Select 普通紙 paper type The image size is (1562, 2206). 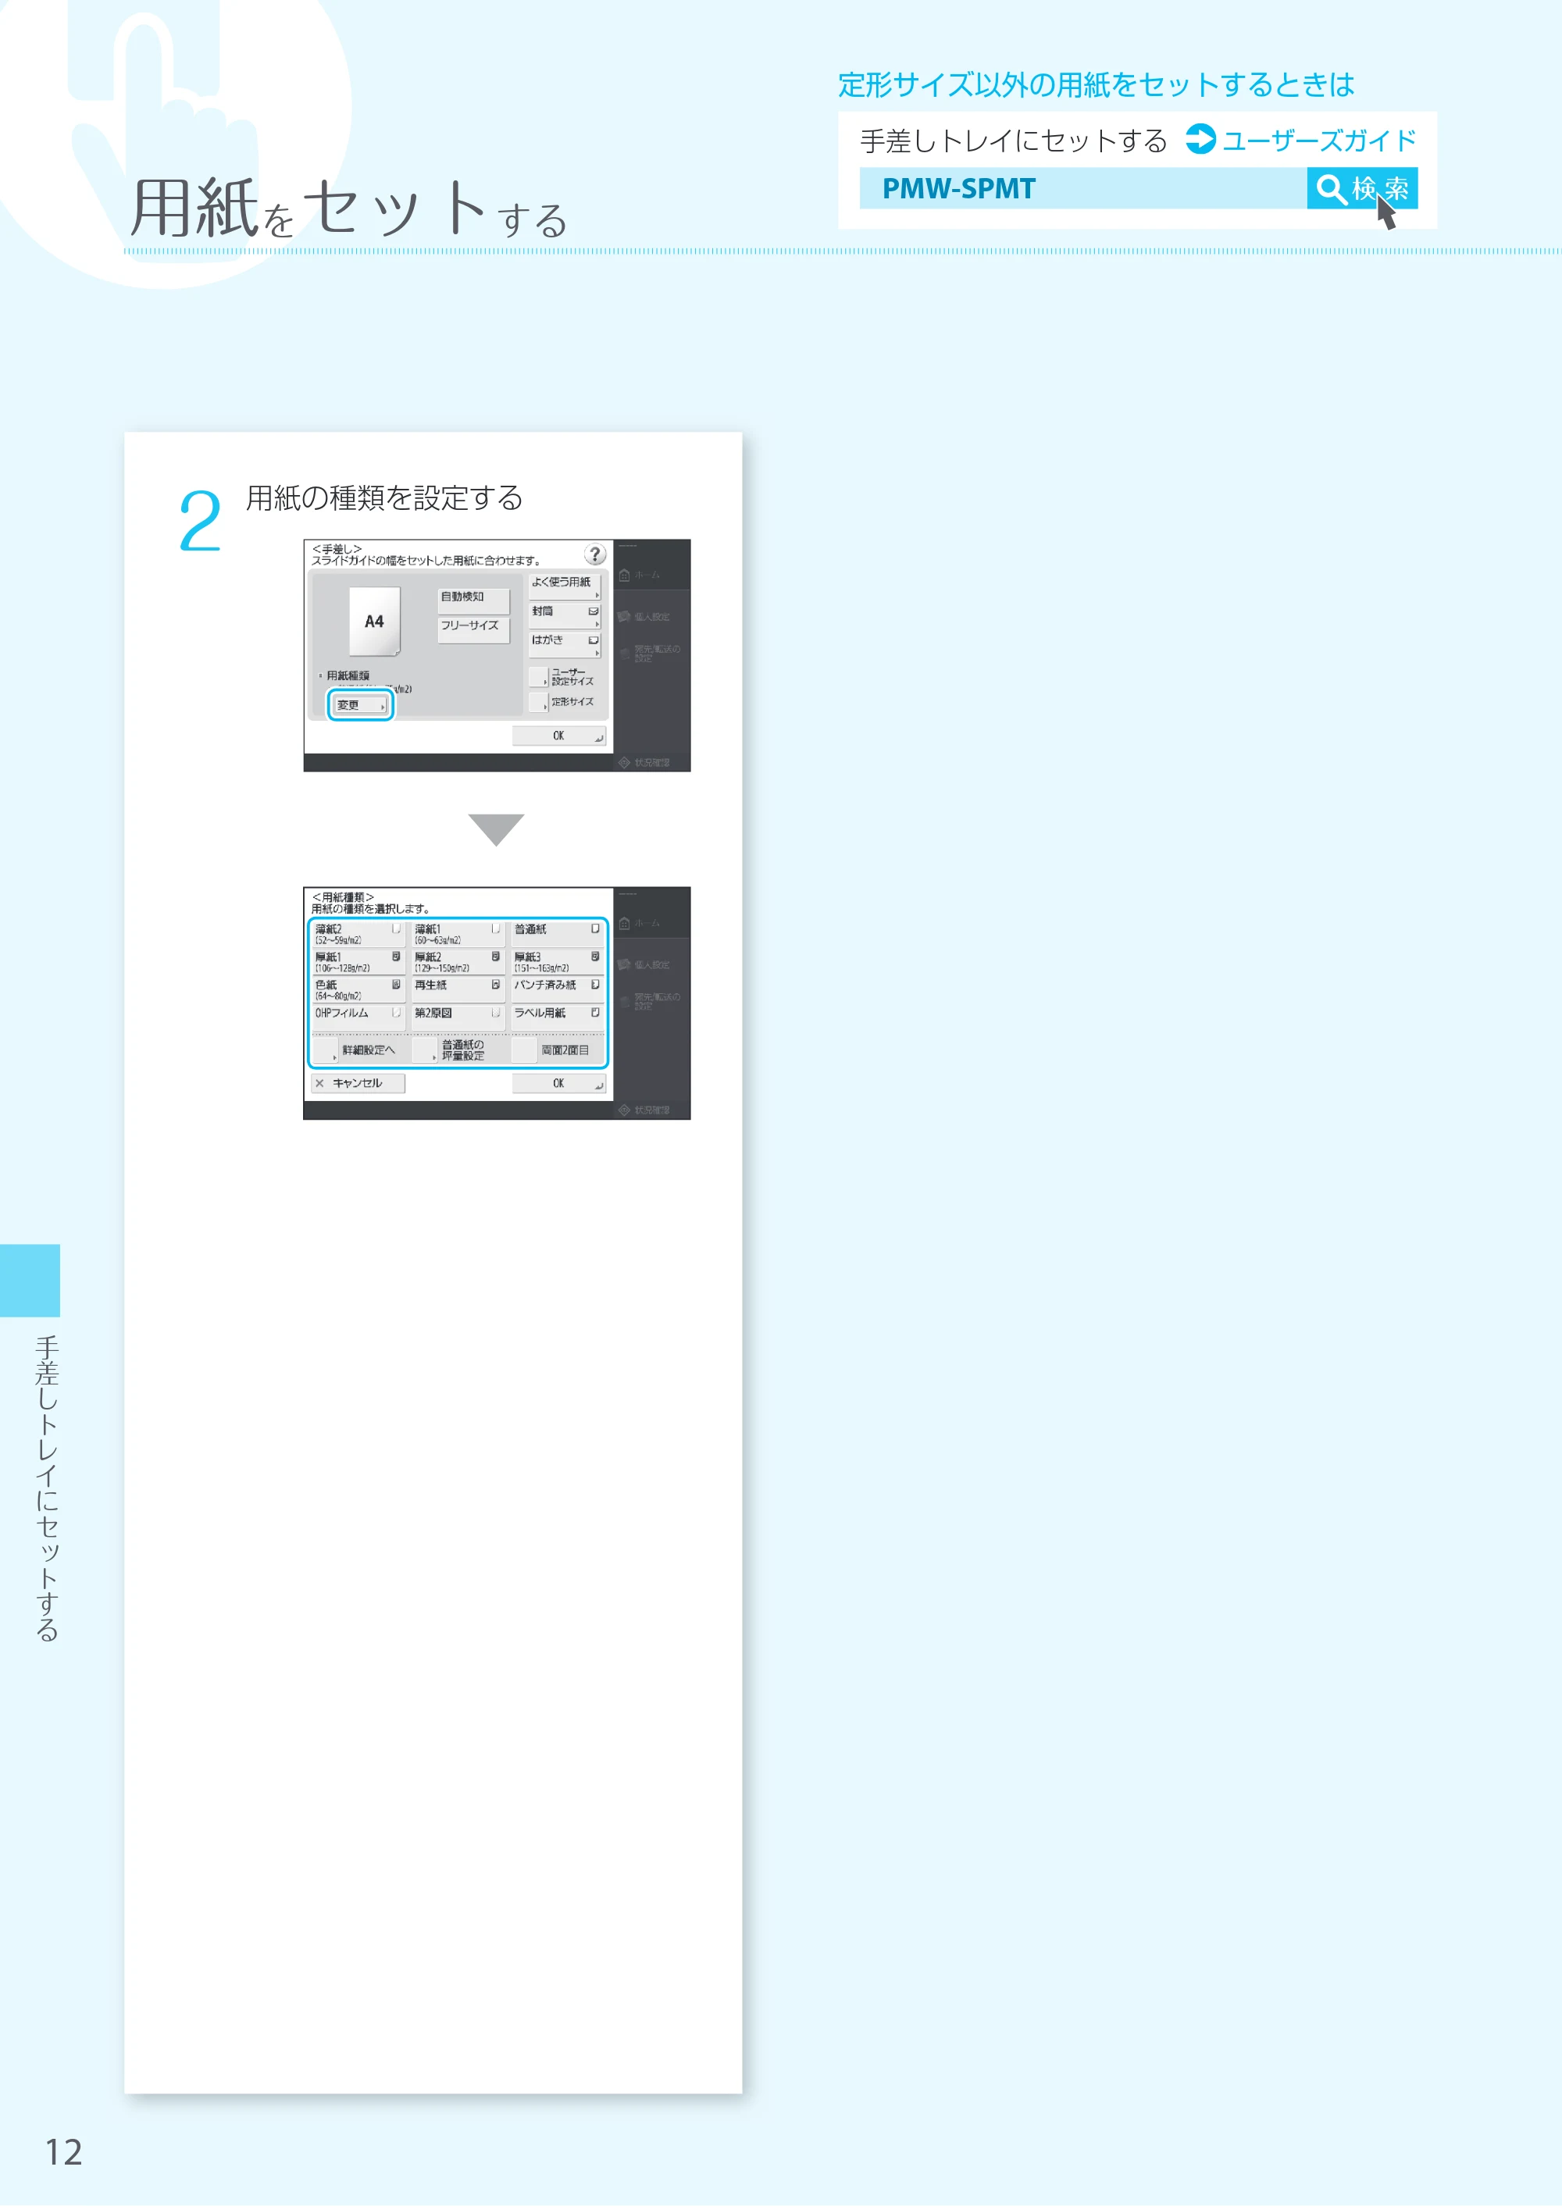[558, 934]
